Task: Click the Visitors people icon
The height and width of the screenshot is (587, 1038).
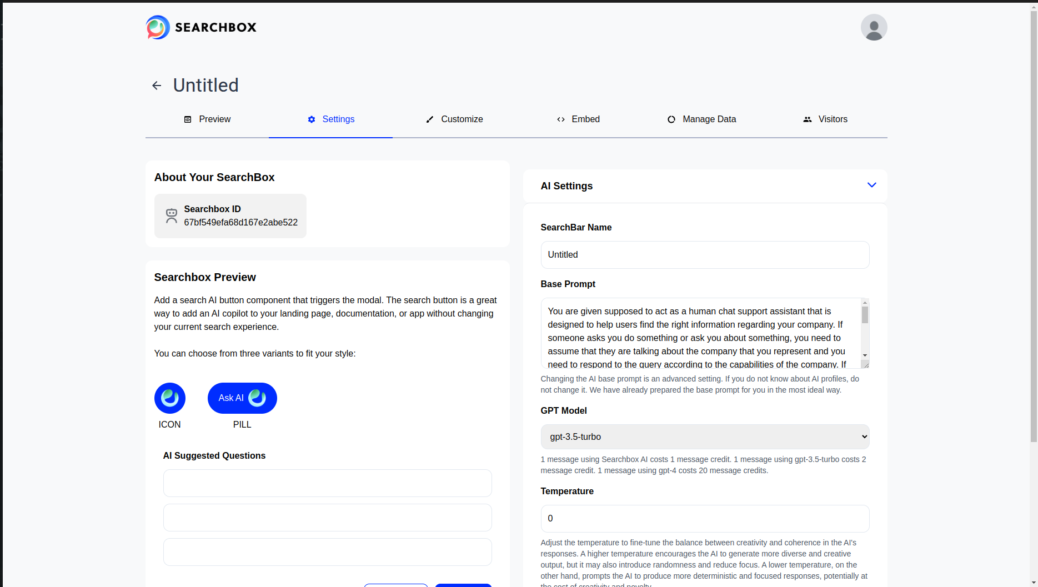Action: coord(807,119)
